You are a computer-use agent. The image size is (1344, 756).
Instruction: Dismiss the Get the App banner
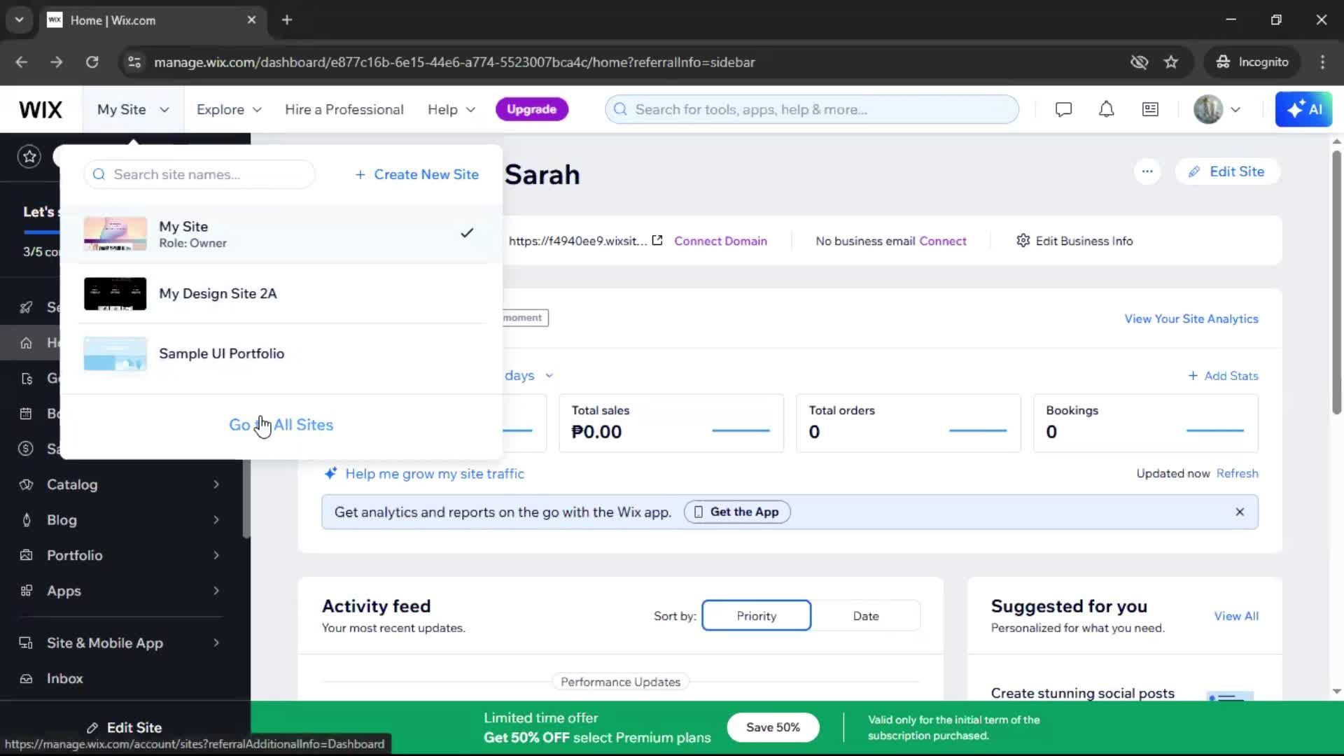click(1240, 512)
